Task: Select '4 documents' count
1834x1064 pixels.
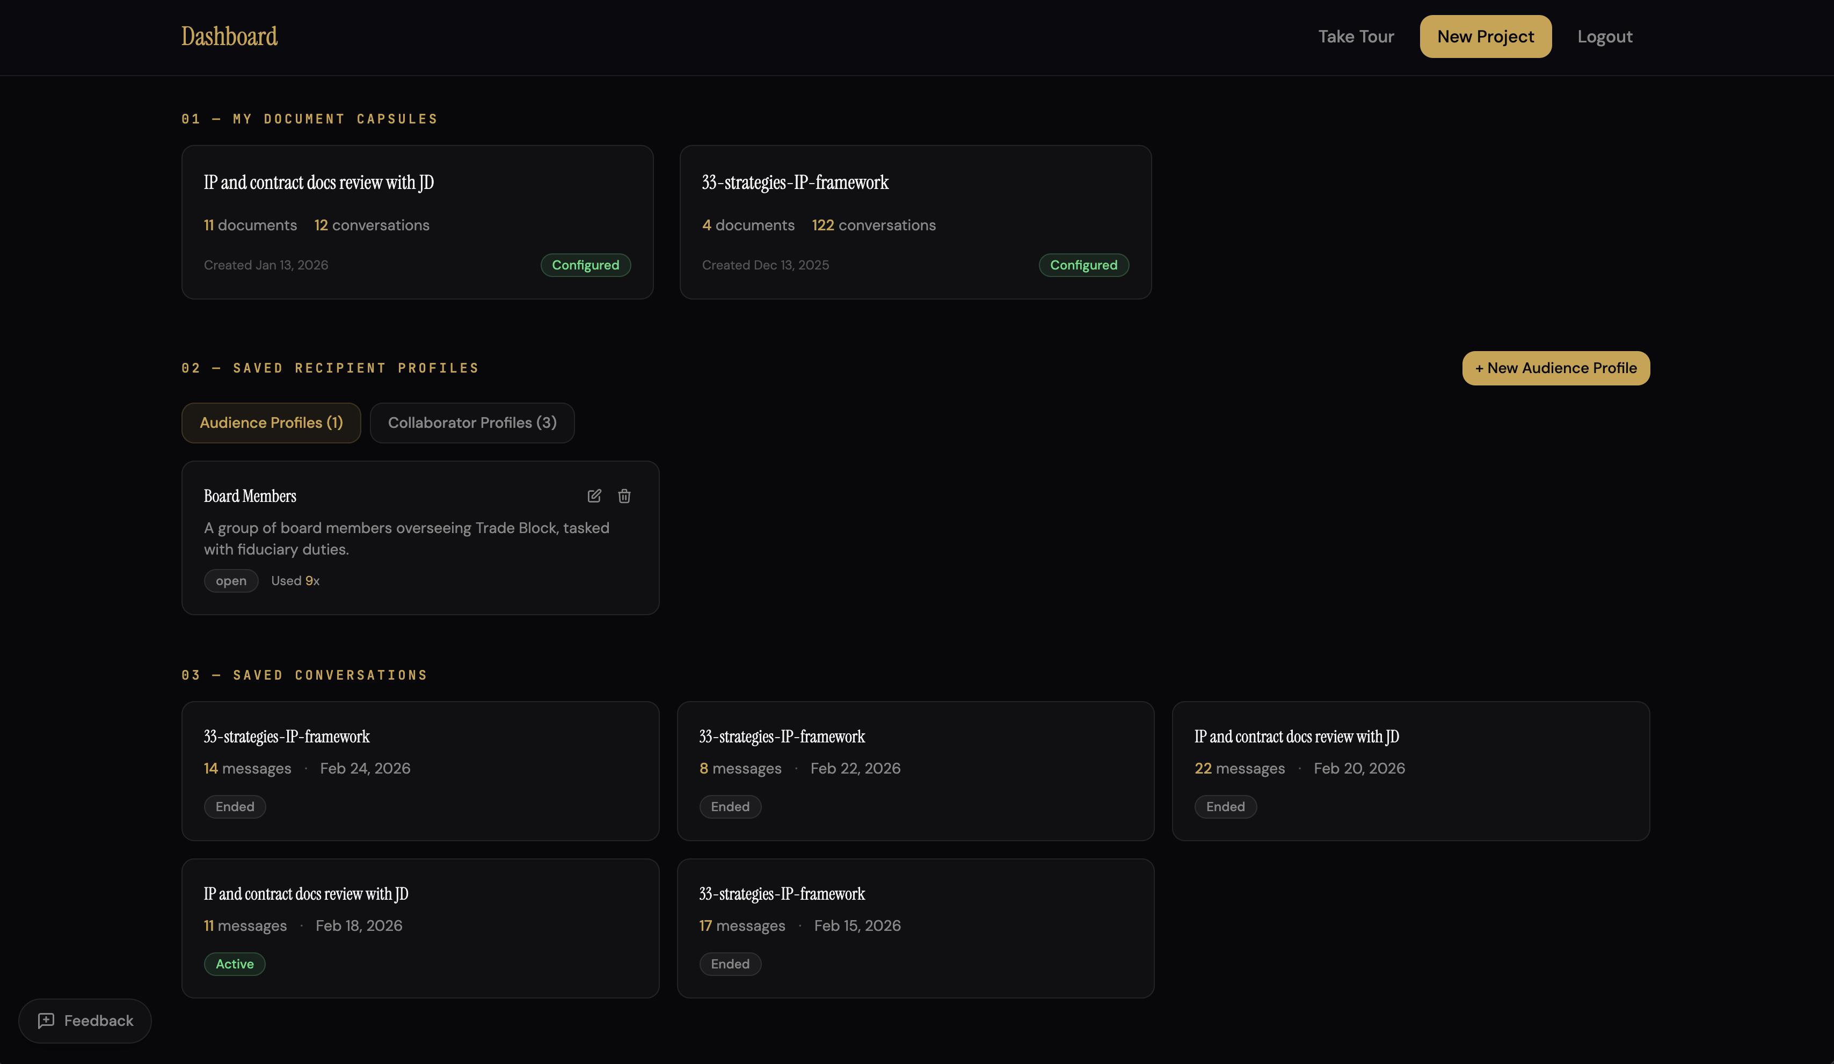Action: point(748,225)
